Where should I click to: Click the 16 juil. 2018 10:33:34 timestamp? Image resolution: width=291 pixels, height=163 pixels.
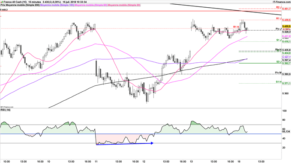[75, 2]
